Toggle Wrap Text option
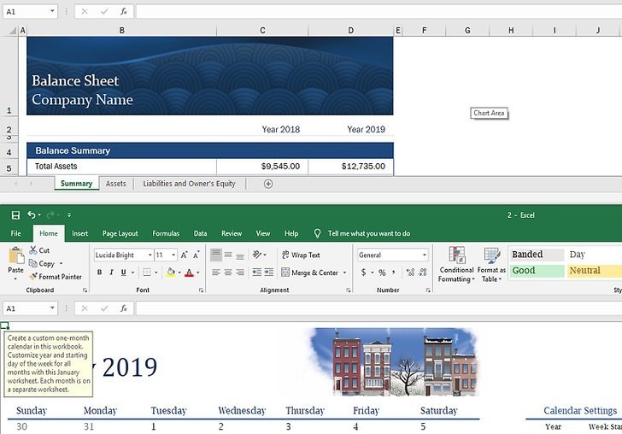 tap(301, 255)
